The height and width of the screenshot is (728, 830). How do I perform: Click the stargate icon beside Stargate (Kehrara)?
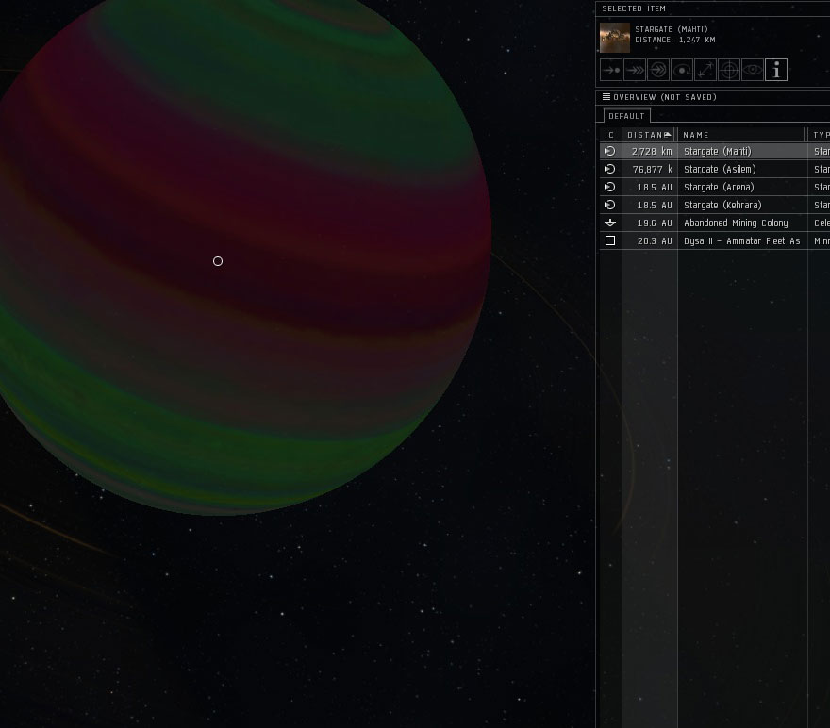(x=610, y=205)
